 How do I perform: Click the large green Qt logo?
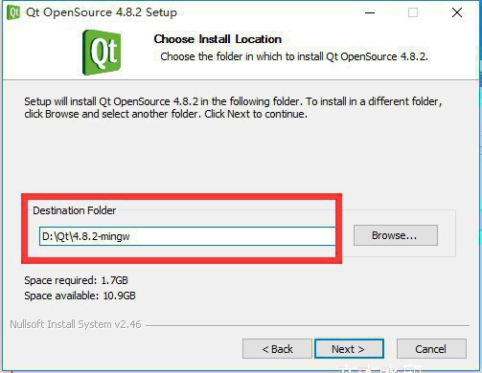[102, 53]
